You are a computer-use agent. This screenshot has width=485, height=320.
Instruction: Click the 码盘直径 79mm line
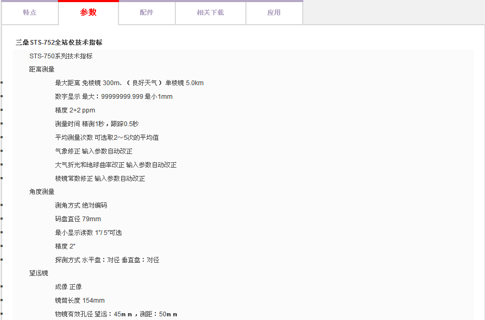coord(78,219)
